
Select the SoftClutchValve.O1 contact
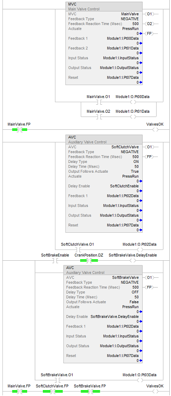78,250
